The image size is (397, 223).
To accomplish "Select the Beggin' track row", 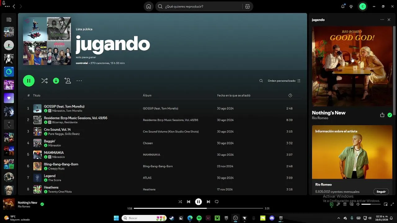I will (x=162, y=143).
